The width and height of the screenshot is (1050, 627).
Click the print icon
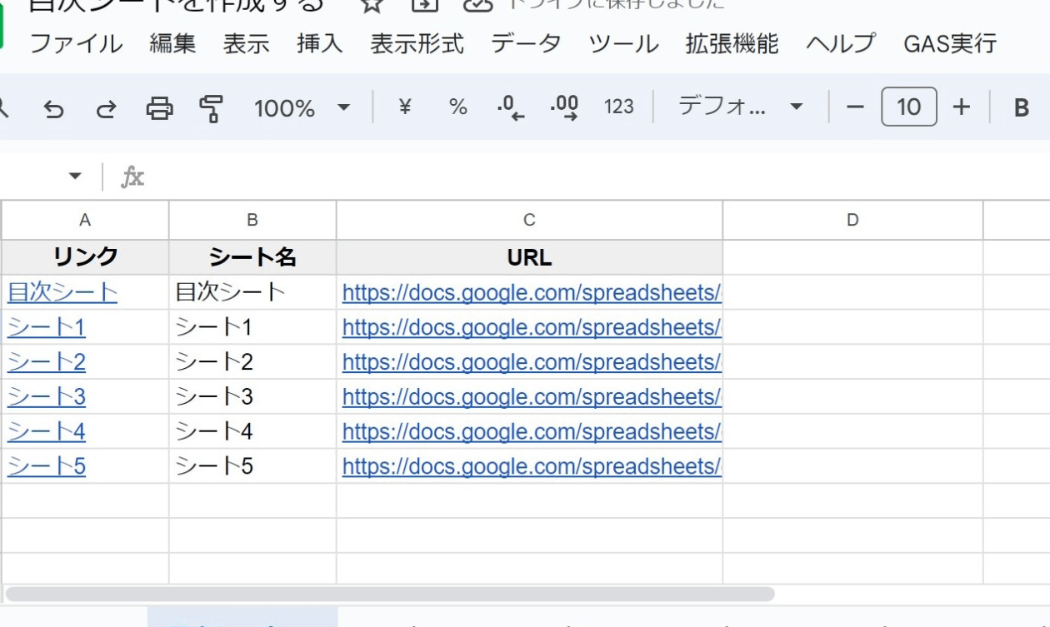pyautogui.click(x=159, y=107)
